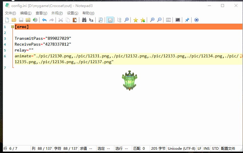The height and width of the screenshot is (153, 243).
Task: Click the green lantern animated image
Action: 129,80
